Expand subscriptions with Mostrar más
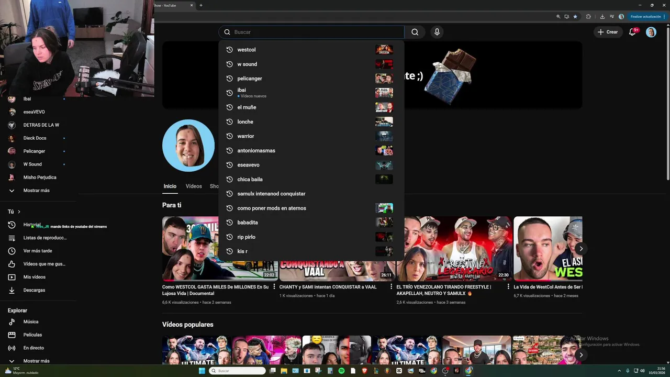 pyautogui.click(x=38, y=191)
